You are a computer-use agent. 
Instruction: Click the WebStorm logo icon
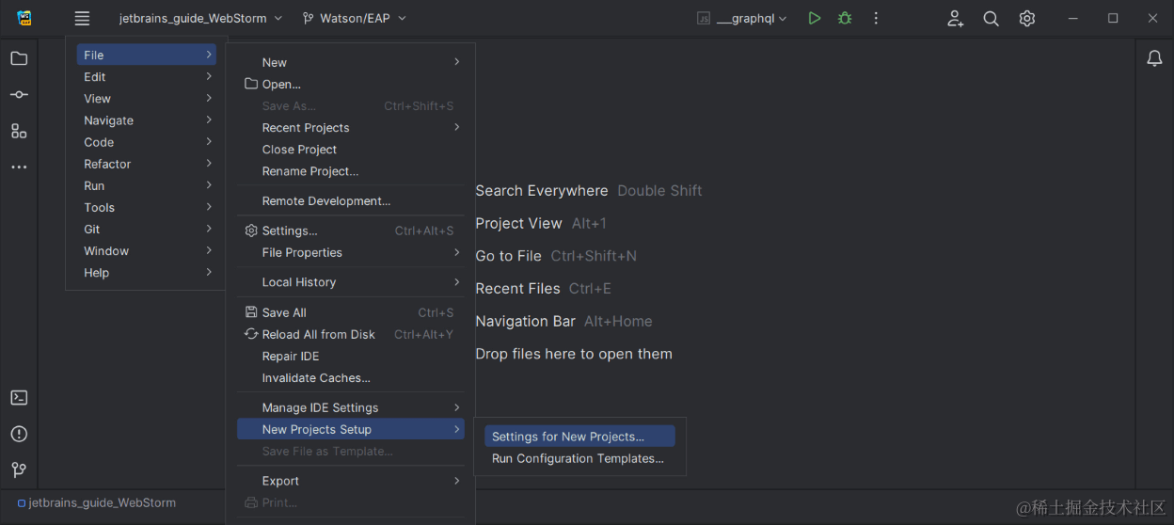tap(24, 18)
